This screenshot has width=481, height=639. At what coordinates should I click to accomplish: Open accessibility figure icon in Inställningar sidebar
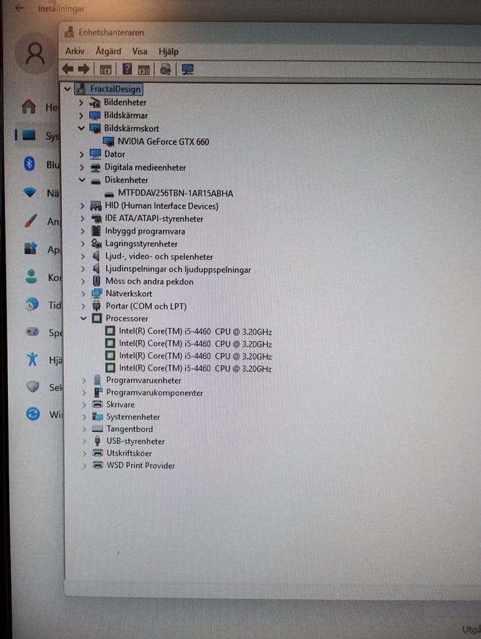click(x=32, y=359)
